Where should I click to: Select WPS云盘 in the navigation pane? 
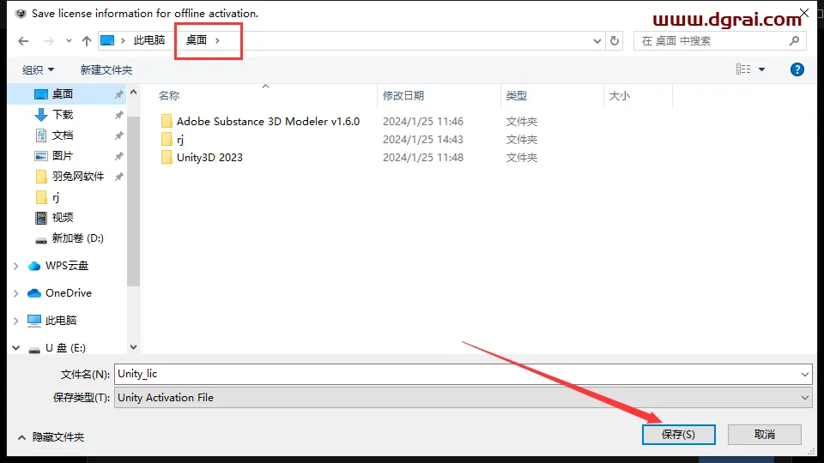[67, 266]
